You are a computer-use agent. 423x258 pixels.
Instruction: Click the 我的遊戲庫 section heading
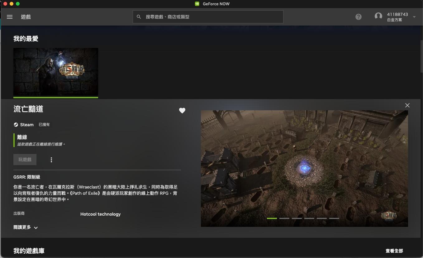point(29,251)
